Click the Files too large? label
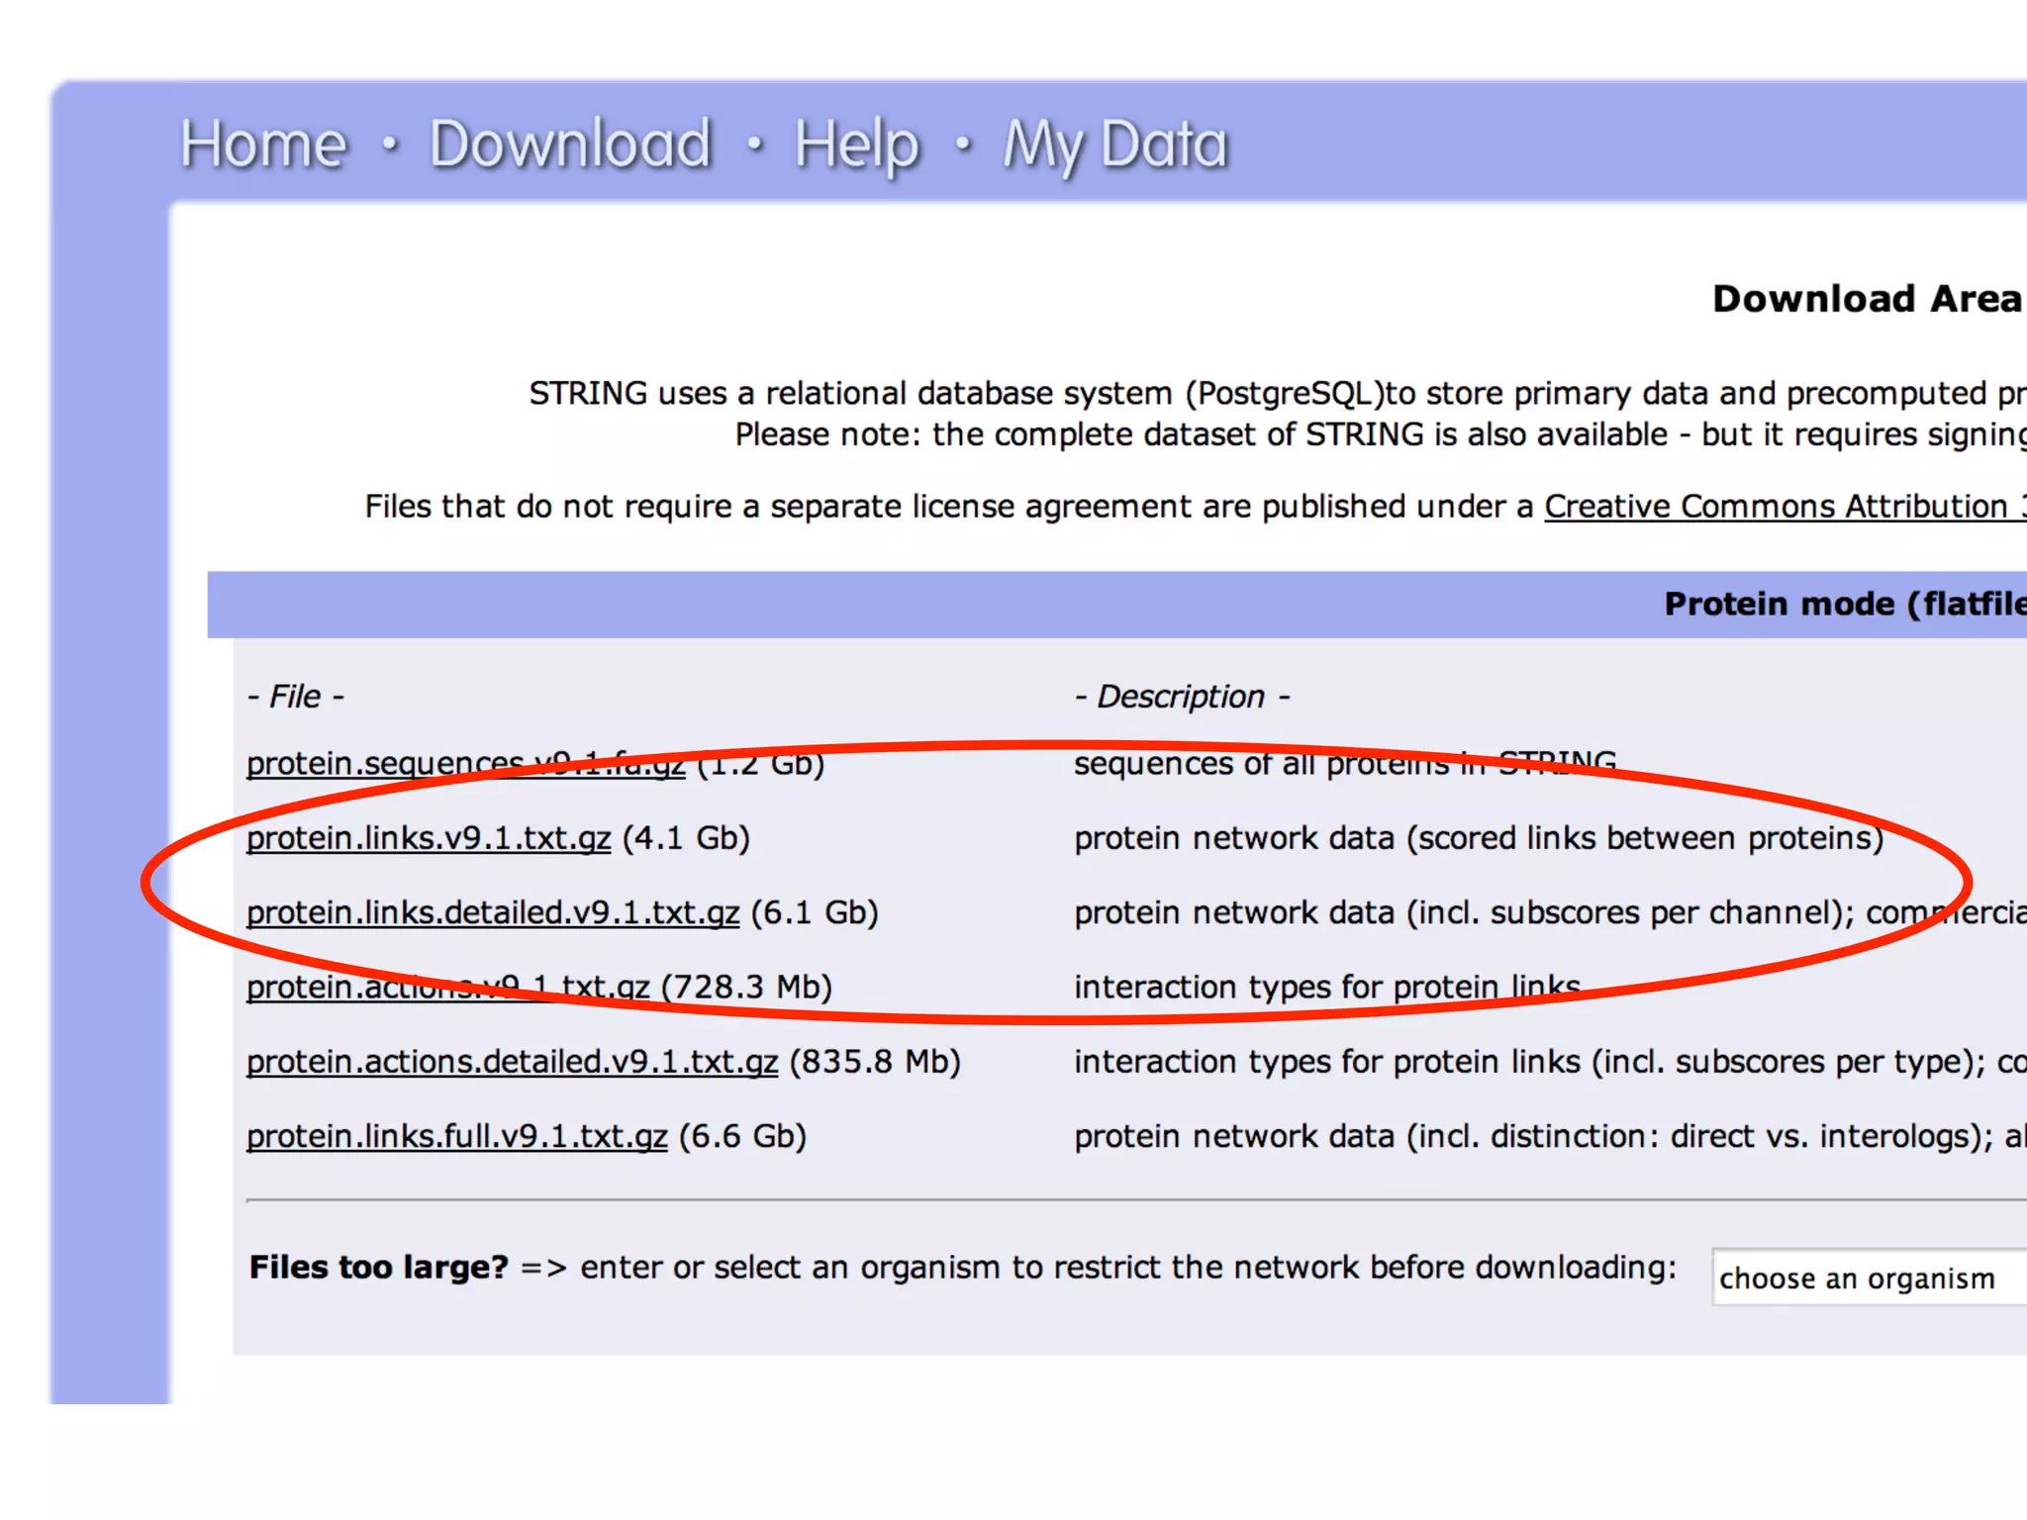Screen dimensions: 2027x1520 (x=378, y=1267)
